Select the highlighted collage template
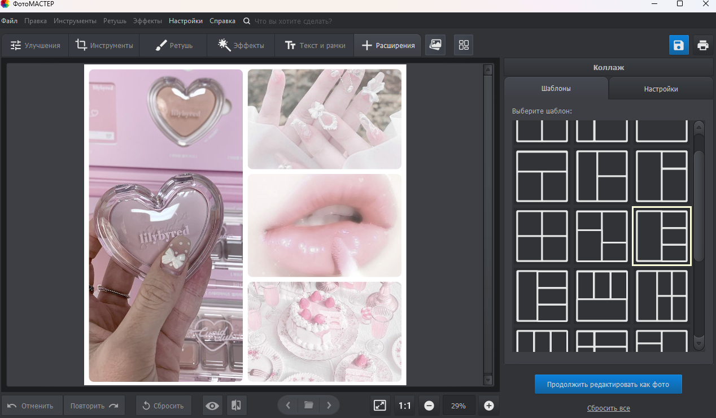Image resolution: width=716 pixels, height=418 pixels. click(x=662, y=236)
